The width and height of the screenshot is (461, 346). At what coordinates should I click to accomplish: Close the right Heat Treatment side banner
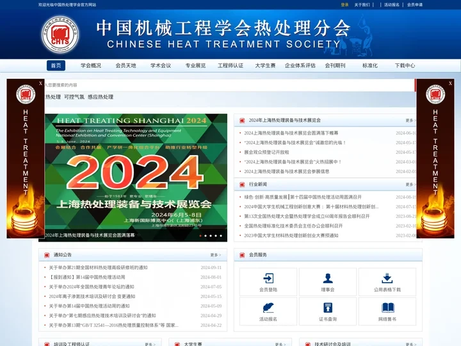tap(450, 83)
